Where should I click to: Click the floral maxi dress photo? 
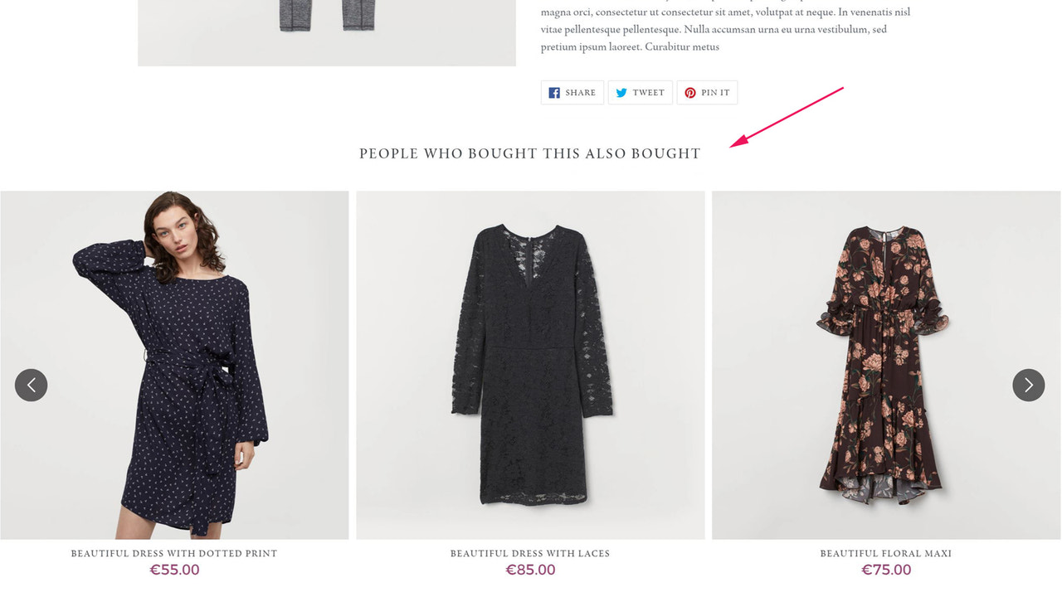[885, 363]
